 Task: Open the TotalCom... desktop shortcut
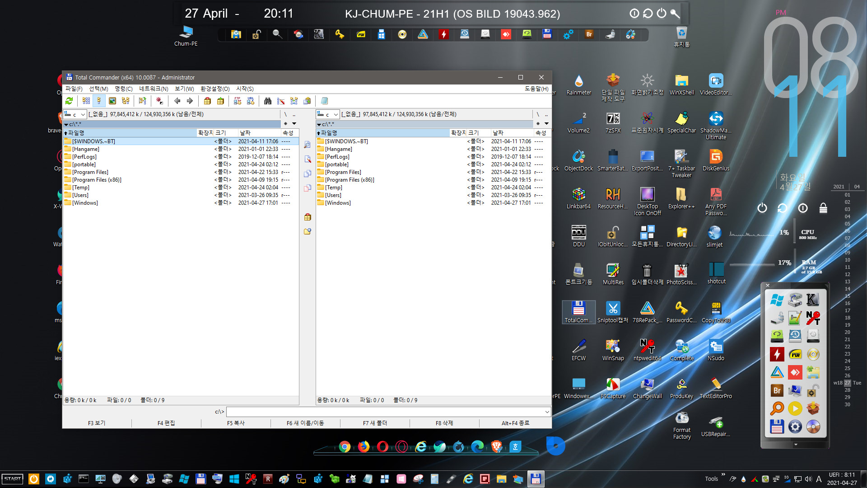tap(578, 312)
